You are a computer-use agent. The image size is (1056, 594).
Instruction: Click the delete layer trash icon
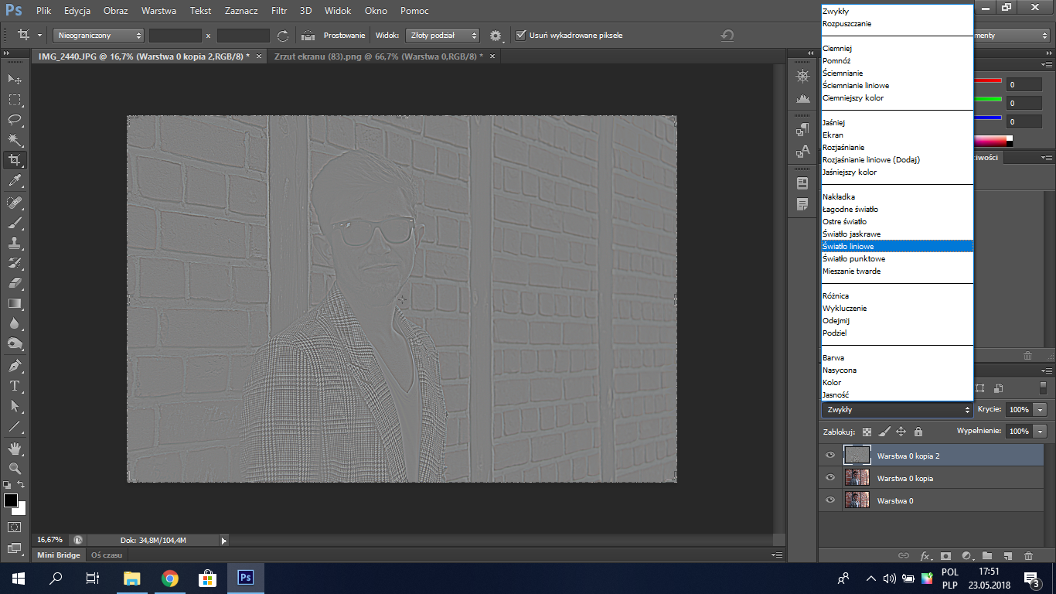1028,555
